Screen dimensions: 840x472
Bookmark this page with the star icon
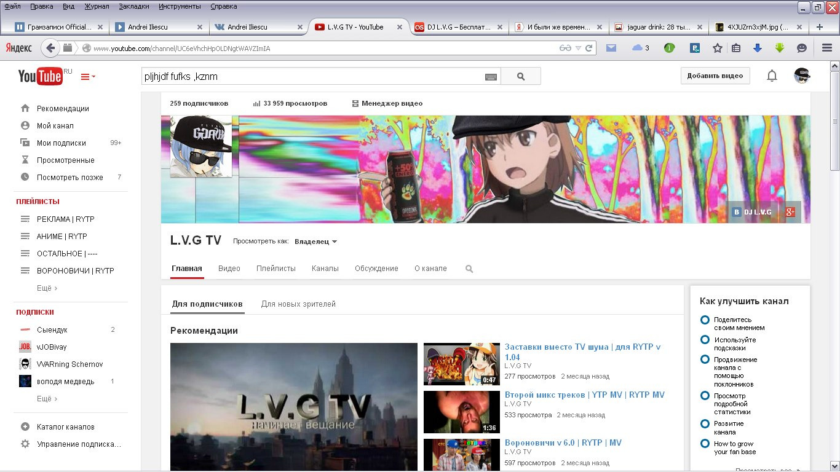coord(718,48)
